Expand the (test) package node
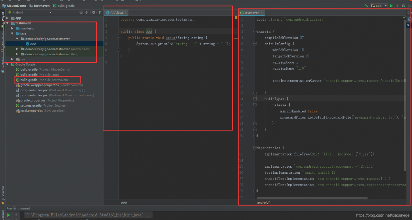This screenshot has height=220, width=412. point(18,54)
